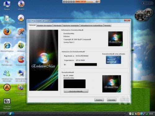
Task: Click the 'Organizacion: GP & VMAX' text
Action: tap(74, 60)
